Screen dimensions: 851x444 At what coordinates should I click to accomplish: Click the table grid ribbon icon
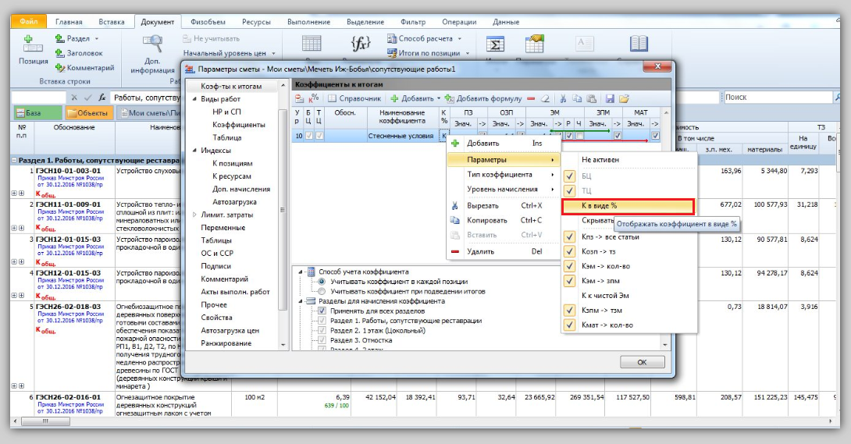pos(312,44)
